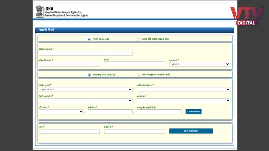269x151 pixels.
Task: Focus the land area (ચો.મી.) input field
Action: click(x=159, y=112)
